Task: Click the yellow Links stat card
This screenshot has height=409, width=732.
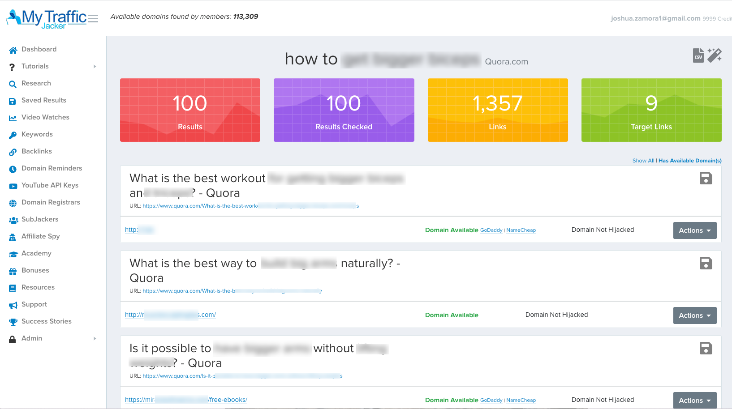Action: pyautogui.click(x=497, y=110)
